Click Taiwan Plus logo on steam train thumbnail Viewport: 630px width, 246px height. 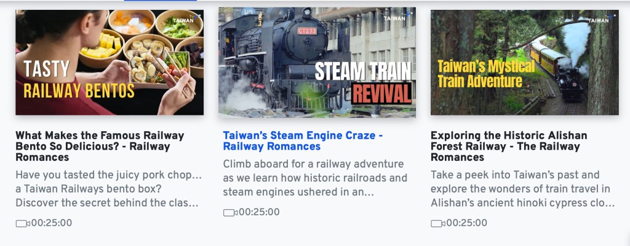coord(397,17)
